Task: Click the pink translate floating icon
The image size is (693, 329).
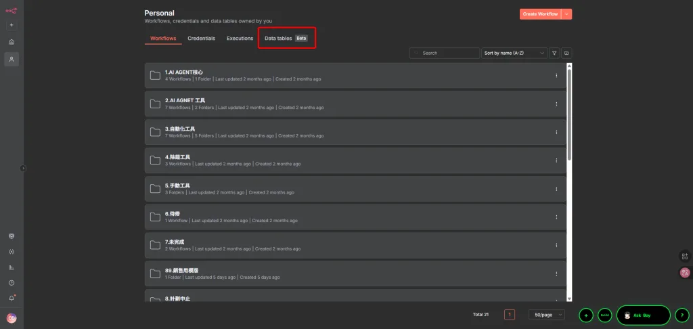Action: click(685, 273)
